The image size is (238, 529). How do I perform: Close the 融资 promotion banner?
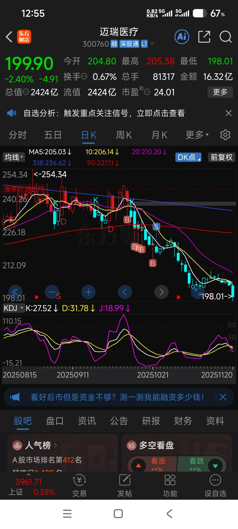pos(223,397)
